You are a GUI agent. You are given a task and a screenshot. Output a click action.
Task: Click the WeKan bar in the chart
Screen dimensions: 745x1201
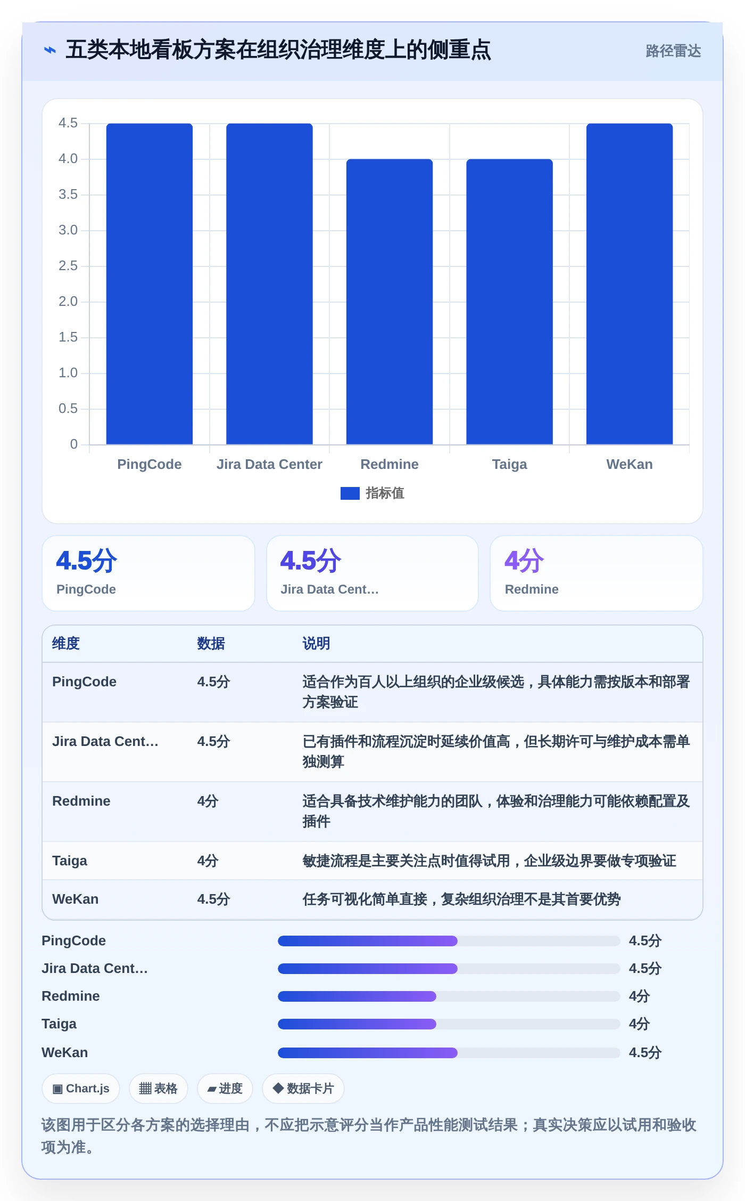[630, 283]
